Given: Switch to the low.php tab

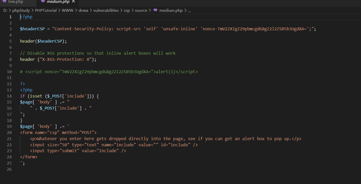Looking at the screenshot, I should [16, 2].
